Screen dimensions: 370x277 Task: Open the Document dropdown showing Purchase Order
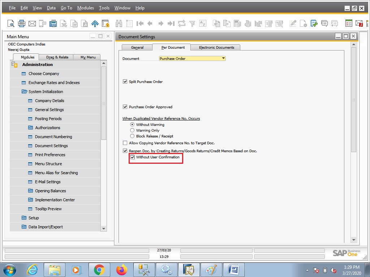223,58
